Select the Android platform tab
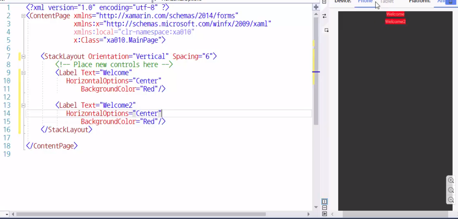Viewport: 458px width, 219px height. click(441, 2)
